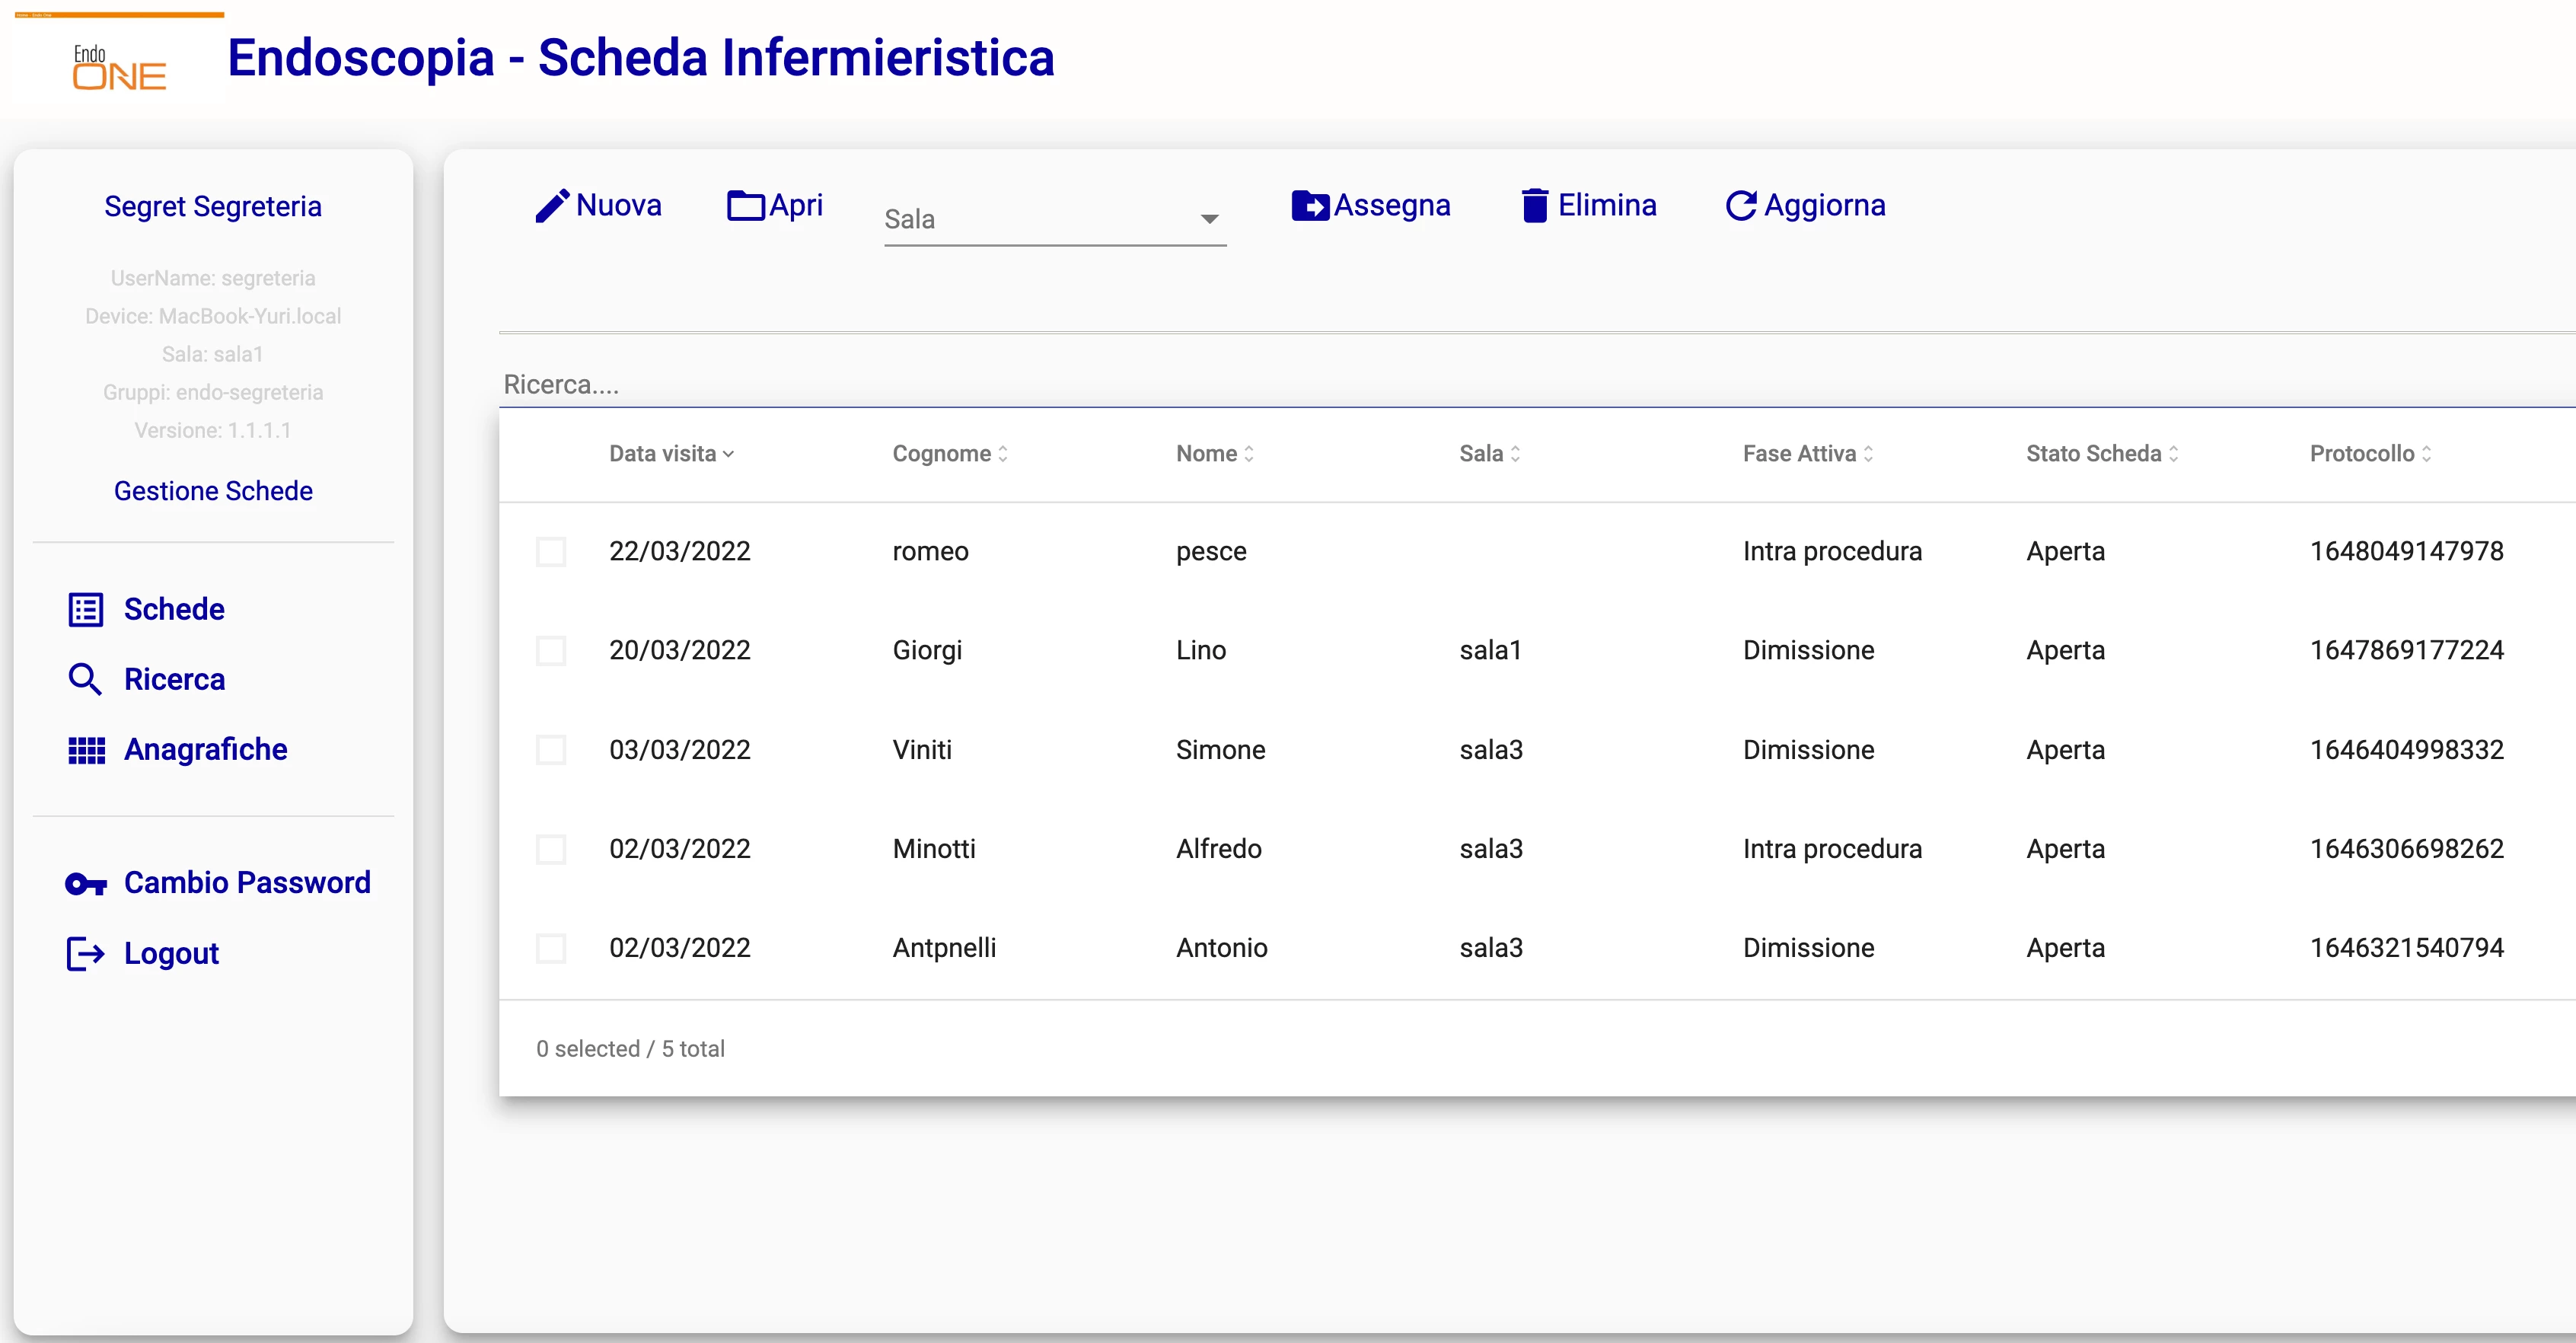Tick the checkbox for Giorgi Lino row
The height and width of the screenshot is (1343, 2576).
[x=551, y=651]
